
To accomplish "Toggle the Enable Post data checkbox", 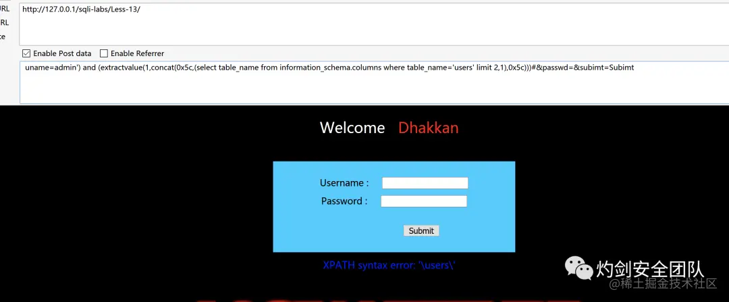I will [26, 53].
